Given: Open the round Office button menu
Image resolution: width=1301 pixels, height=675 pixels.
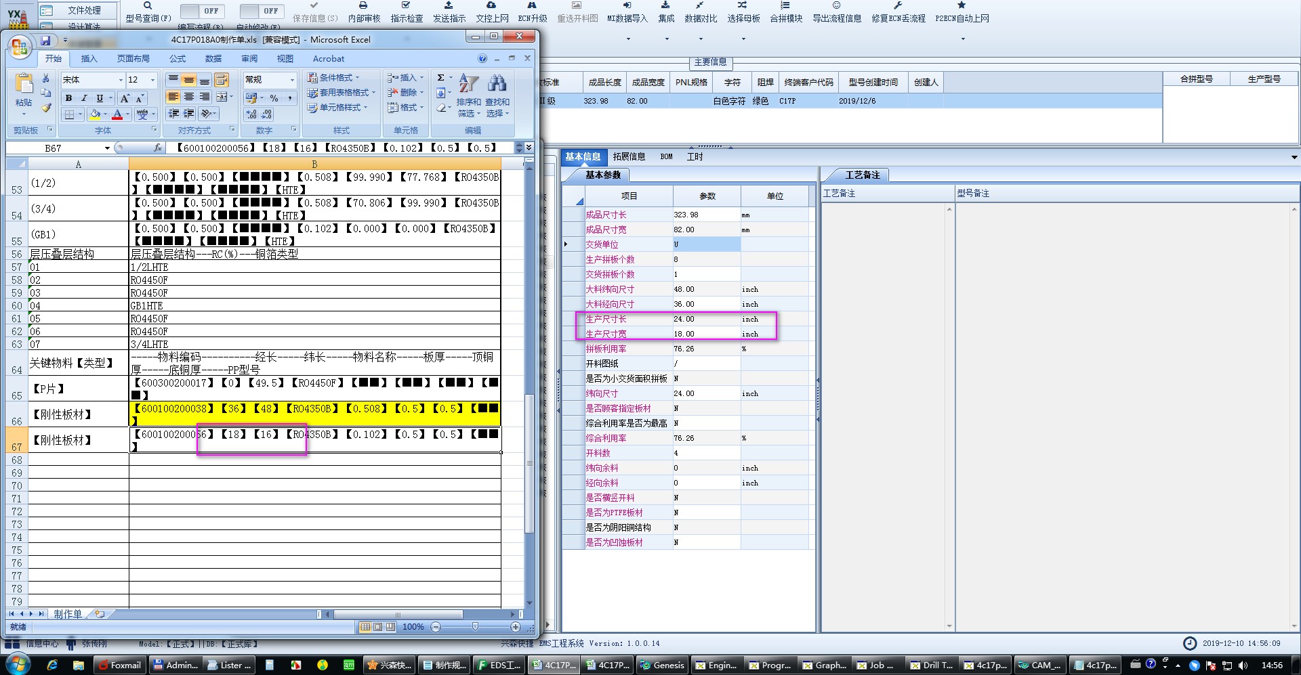Looking at the screenshot, I should coord(20,47).
